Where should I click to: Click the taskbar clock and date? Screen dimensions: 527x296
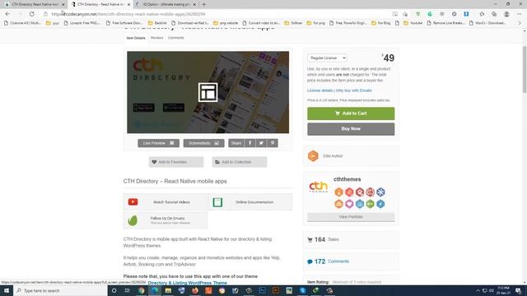tap(503, 290)
